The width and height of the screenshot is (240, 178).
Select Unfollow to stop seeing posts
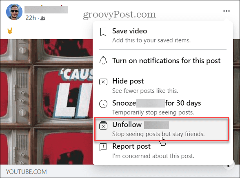tap(162, 129)
